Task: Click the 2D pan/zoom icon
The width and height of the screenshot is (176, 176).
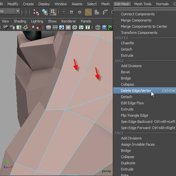Action: tap(32, 27)
